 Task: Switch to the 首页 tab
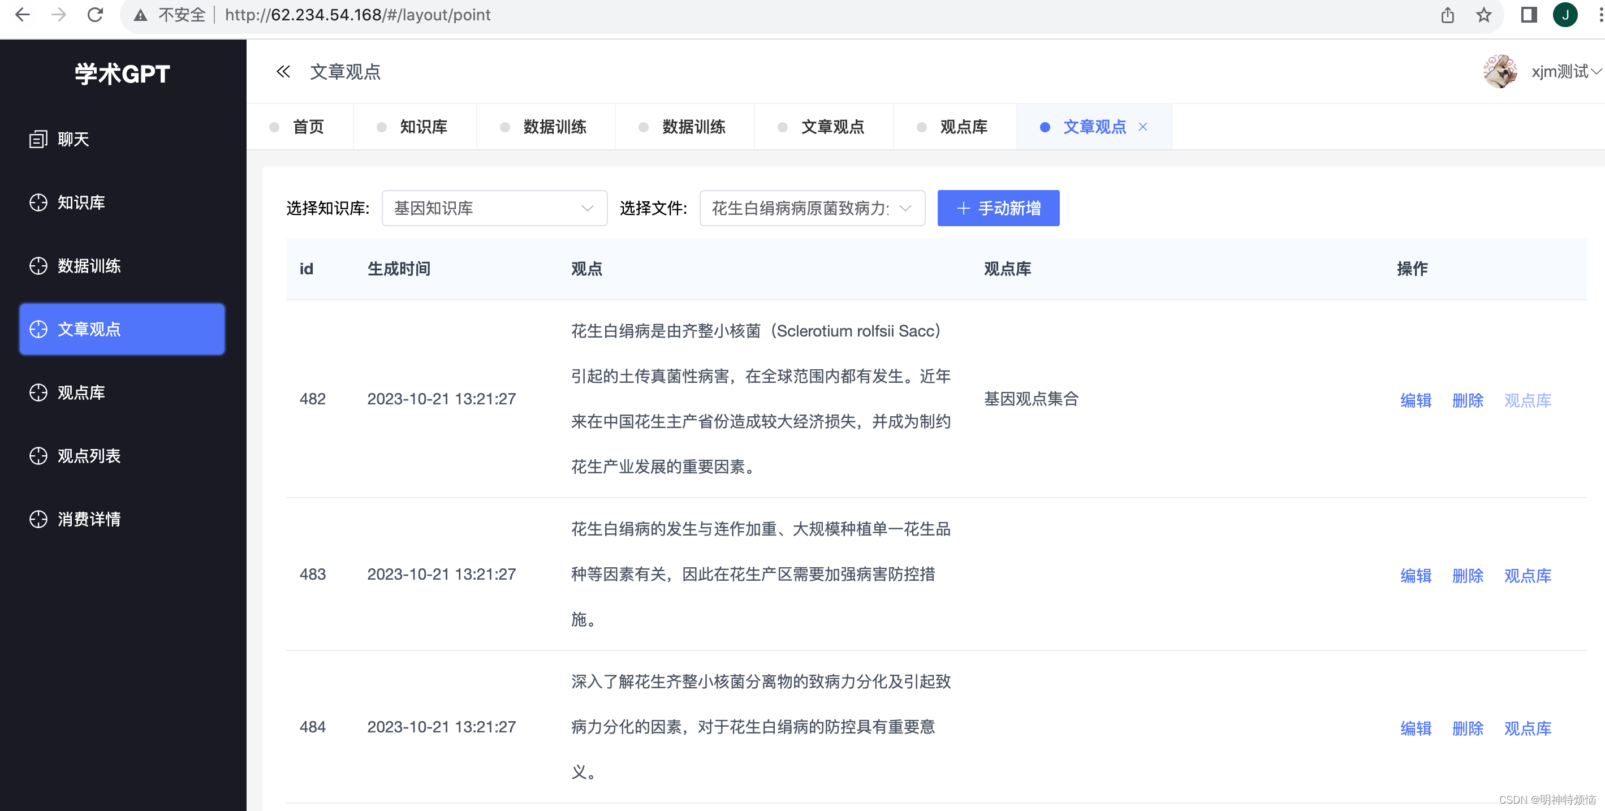[x=308, y=127]
